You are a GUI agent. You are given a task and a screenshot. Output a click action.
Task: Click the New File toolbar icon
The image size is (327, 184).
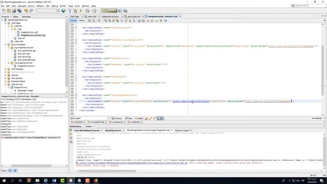point(4,11)
